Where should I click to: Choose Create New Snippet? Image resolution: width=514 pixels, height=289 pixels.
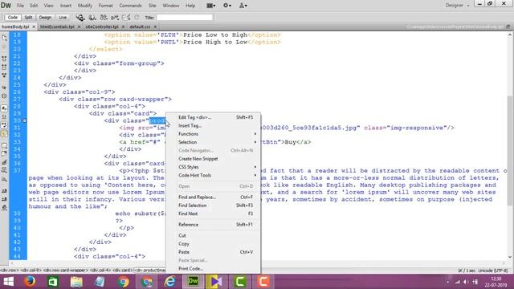216,159
